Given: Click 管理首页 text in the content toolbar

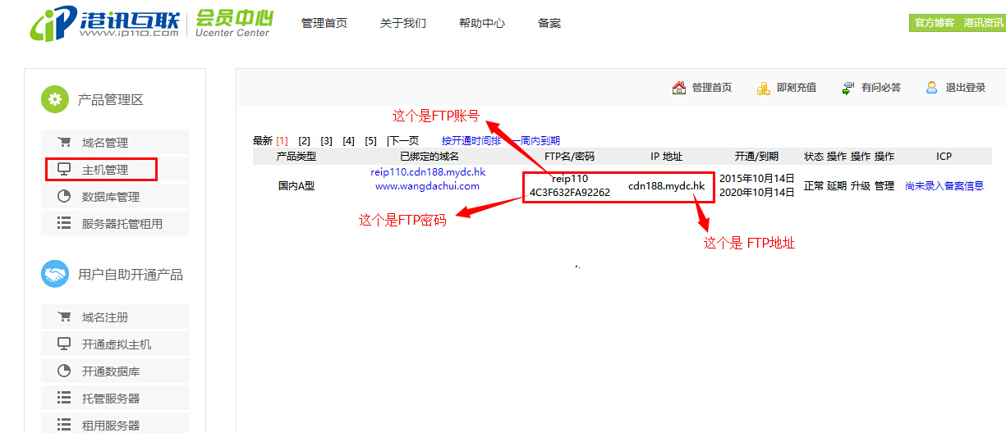Looking at the screenshot, I should (x=712, y=88).
